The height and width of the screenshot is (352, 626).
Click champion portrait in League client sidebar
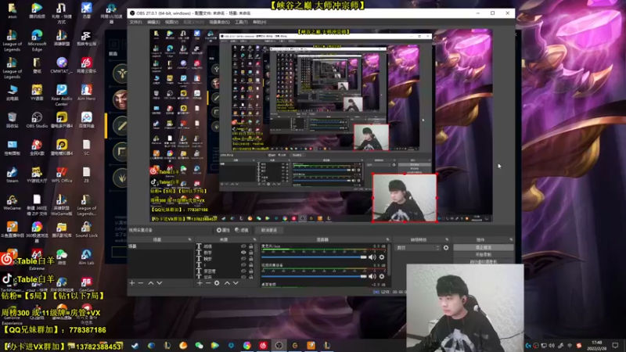(121, 99)
